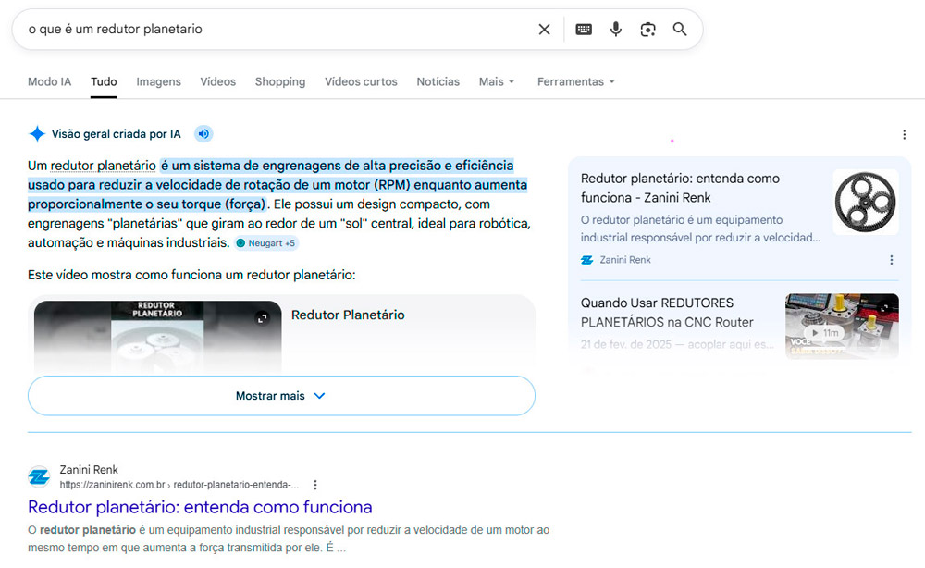
Task: Click the 11m play duration badge
Action: click(825, 333)
